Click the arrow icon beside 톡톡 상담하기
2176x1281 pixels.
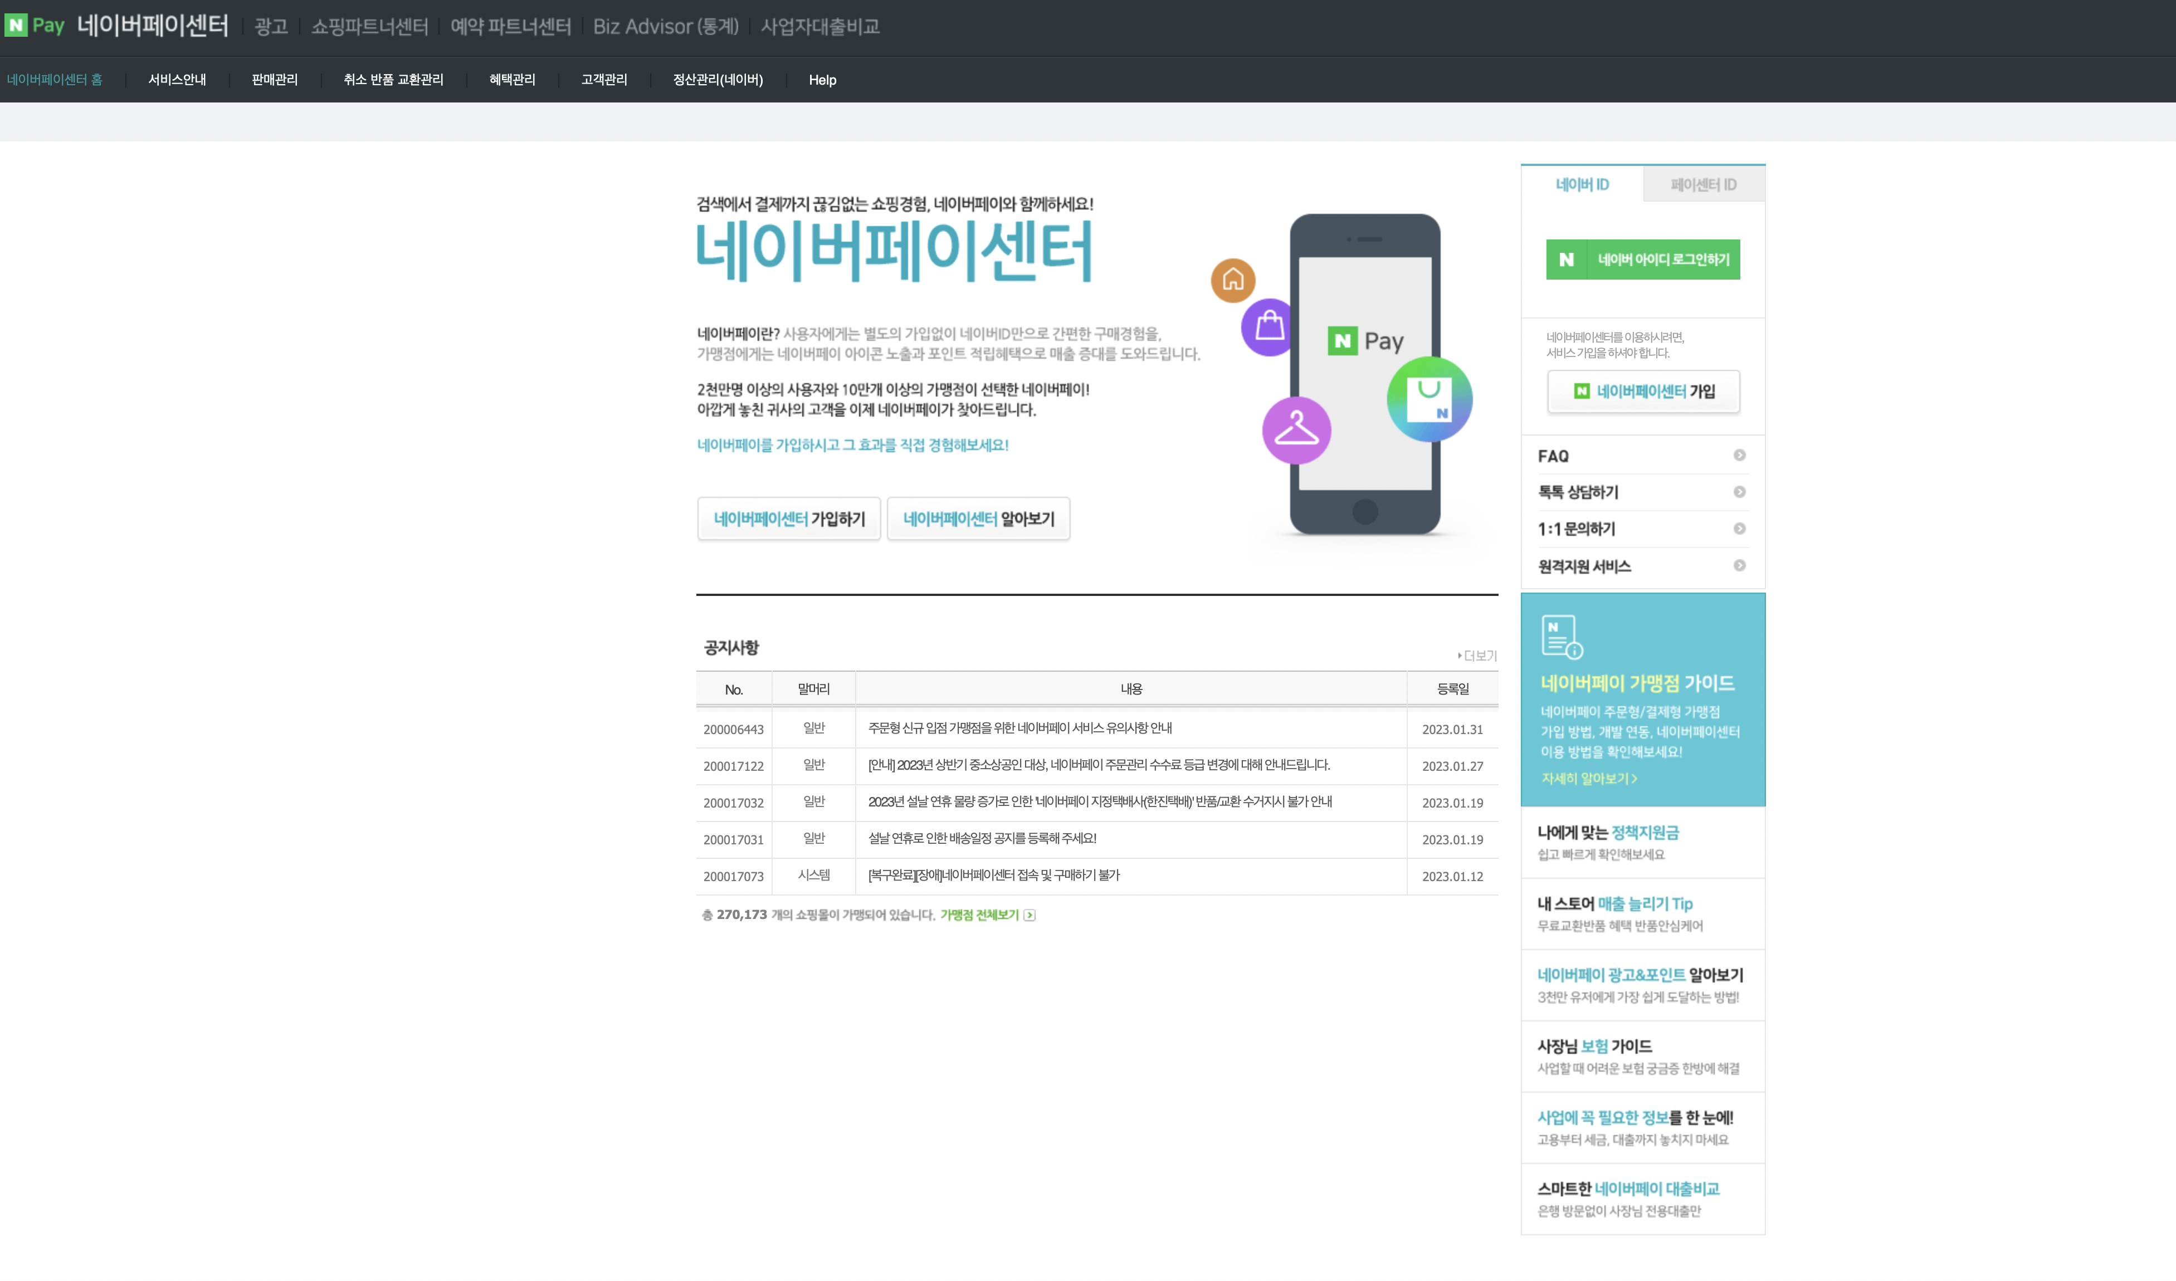pyautogui.click(x=1741, y=492)
